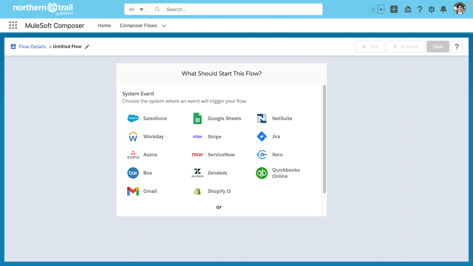Open Setup gear menu
This screenshot has width=473, height=266.
[x=431, y=9]
